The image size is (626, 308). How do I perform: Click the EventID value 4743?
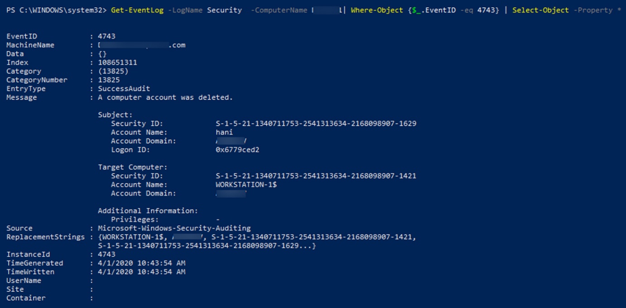click(107, 36)
